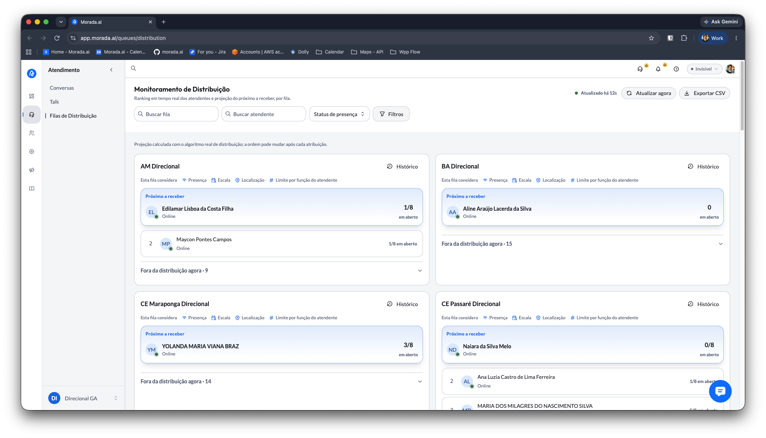Screen dimensions: 766x438
Task: Open the Wpp Flow bookmarks folder
Action: [405, 52]
